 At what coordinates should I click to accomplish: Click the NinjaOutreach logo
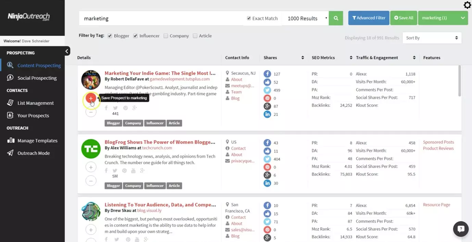[x=29, y=17]
